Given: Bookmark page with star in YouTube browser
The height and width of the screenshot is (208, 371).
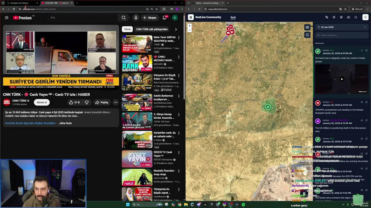Looking at the screenshot, I should (x=157, y=9).
